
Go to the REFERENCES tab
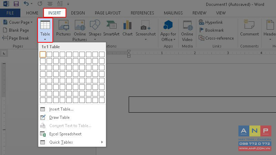(x=142, y=13)
